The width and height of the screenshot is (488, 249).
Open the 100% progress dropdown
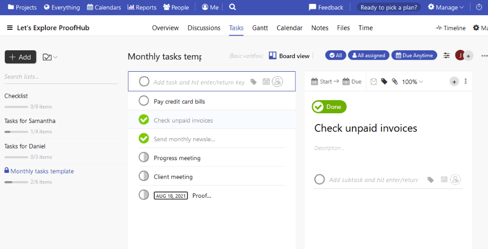pyautogui.click(x=412, y=82)
